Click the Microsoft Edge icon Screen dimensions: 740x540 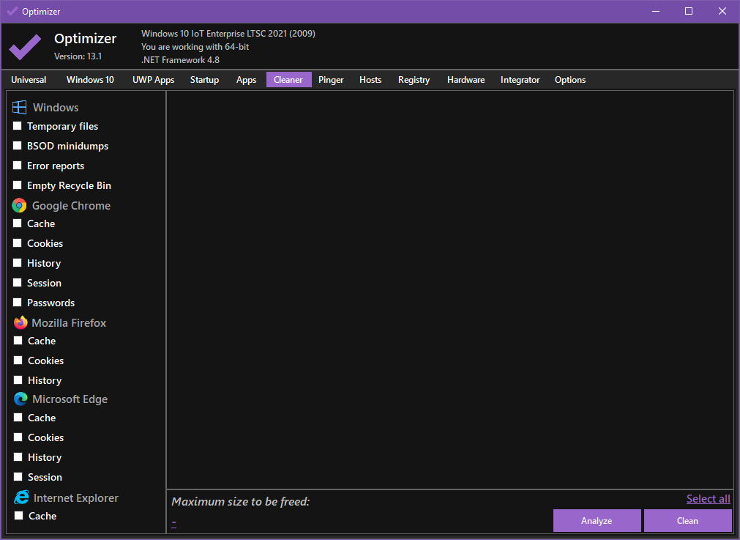(20, 399)
